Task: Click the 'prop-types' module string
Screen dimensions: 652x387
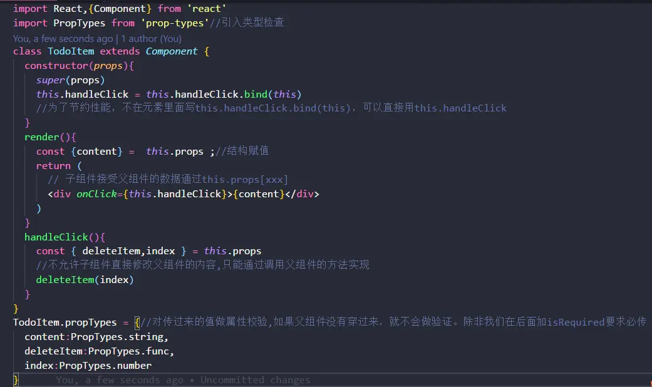Action: tap(175, 23)
